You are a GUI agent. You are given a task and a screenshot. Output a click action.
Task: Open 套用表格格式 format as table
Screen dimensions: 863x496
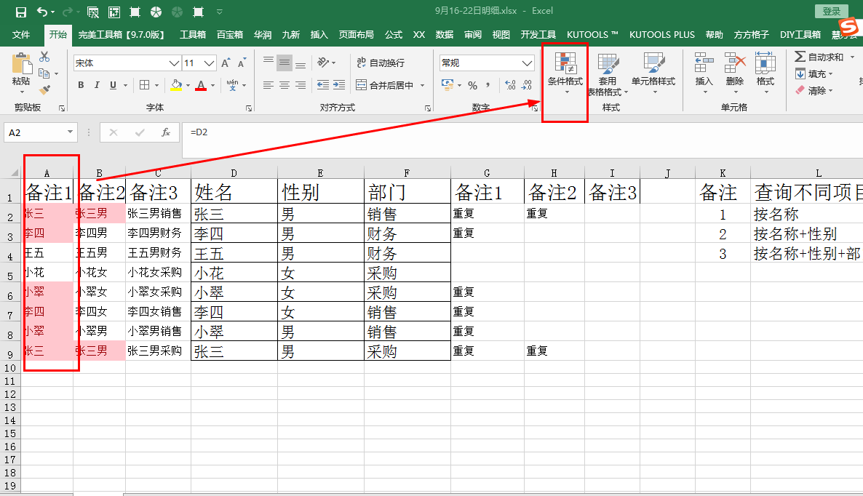(x=608, y=74)
